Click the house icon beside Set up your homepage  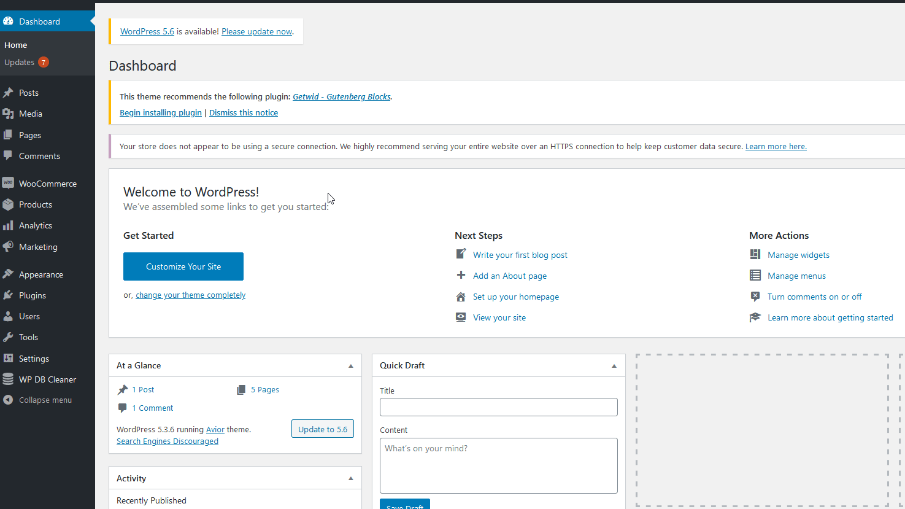(x=461, y=297)
